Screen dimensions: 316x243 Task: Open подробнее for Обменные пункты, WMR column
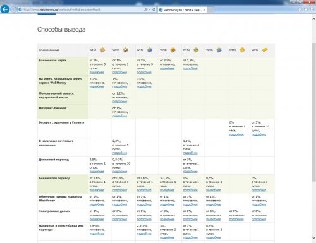click(x=119, y=204)
